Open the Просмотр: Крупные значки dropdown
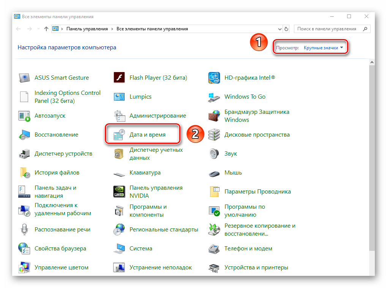This screenshot has height=288, width=387. pos(323,48)
